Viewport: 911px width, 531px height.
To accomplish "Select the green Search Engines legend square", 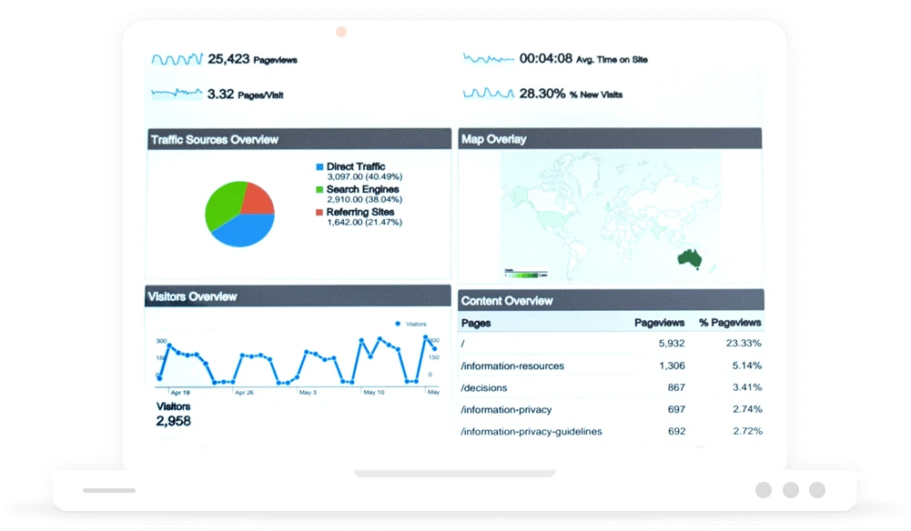I will click(319, 190).
